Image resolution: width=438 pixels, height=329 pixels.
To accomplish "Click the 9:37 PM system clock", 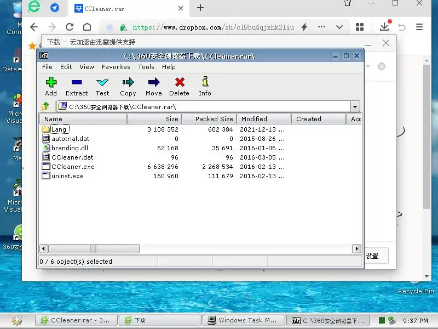I will [x=416, y=321].
